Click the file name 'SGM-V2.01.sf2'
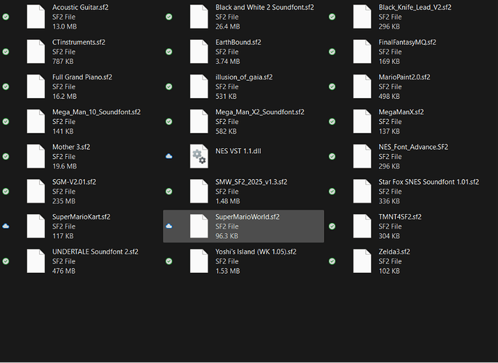Viewport: 498px width, 363px height. (74, 182)
